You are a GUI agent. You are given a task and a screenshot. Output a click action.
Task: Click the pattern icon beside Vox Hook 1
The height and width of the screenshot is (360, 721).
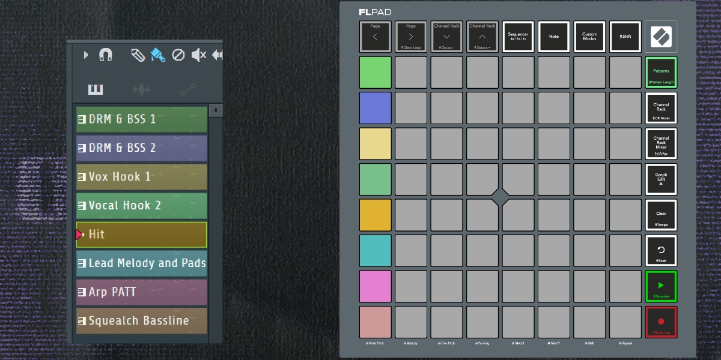(x=82, y=177)
